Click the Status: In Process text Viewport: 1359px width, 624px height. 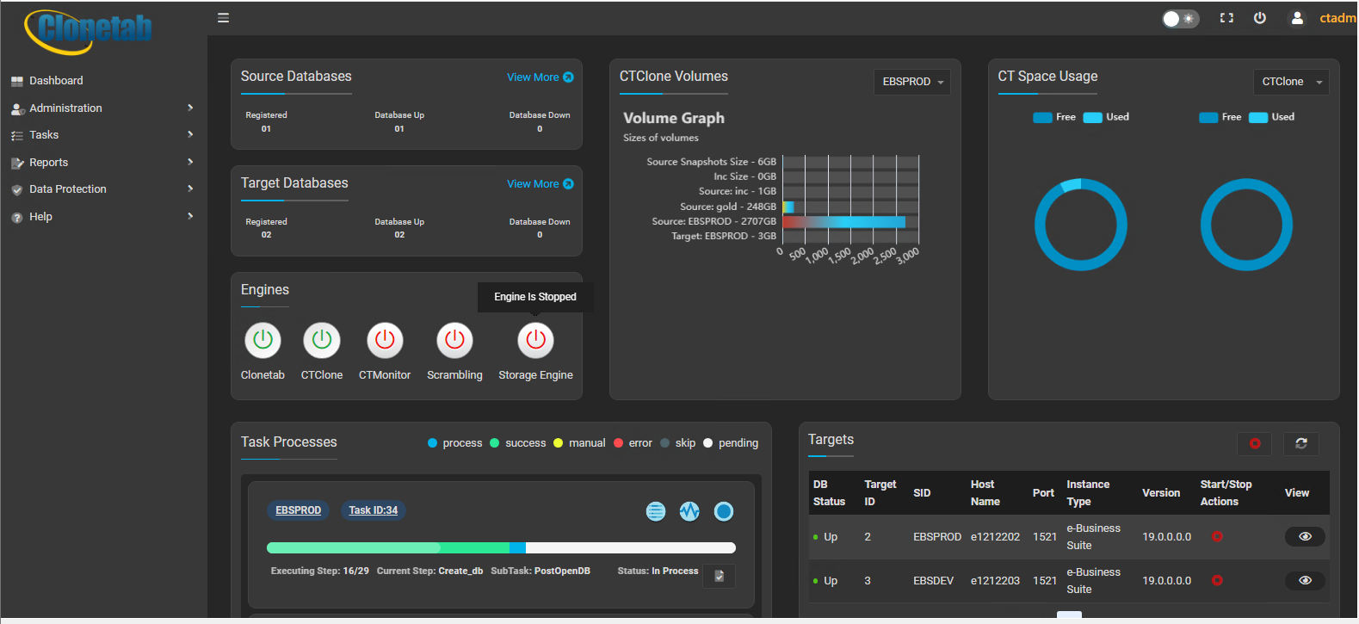[658, 571]
